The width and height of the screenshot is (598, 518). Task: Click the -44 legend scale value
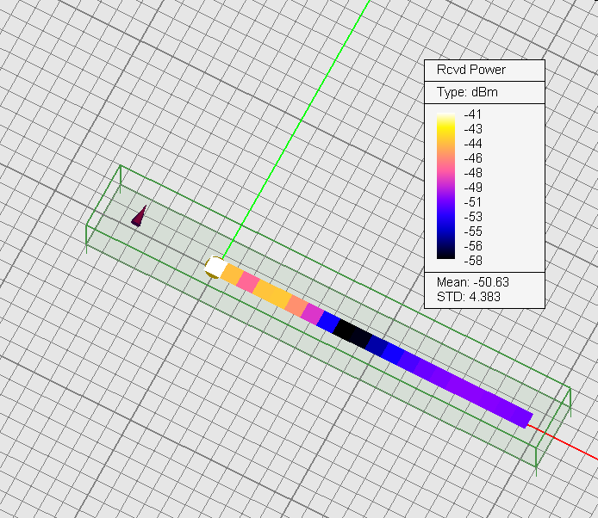473,144
